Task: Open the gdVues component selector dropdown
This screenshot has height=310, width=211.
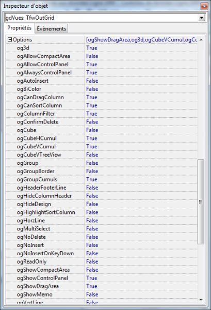Action: [x=201, y=18]
